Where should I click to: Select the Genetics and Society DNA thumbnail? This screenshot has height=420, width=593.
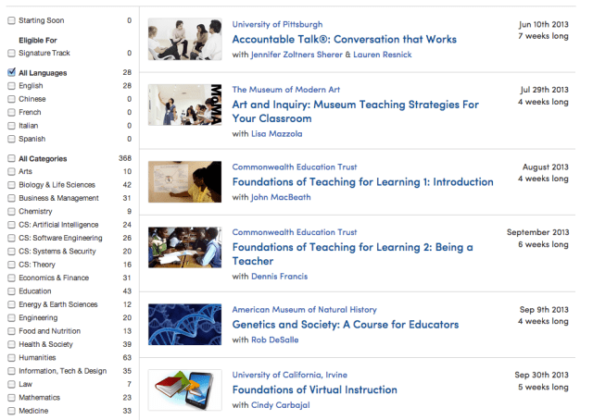[x=184, y=325]
